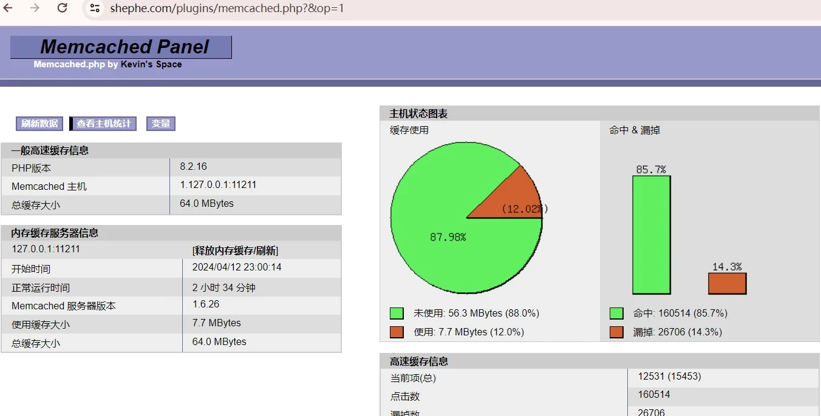Click the 变量 button

160,123
